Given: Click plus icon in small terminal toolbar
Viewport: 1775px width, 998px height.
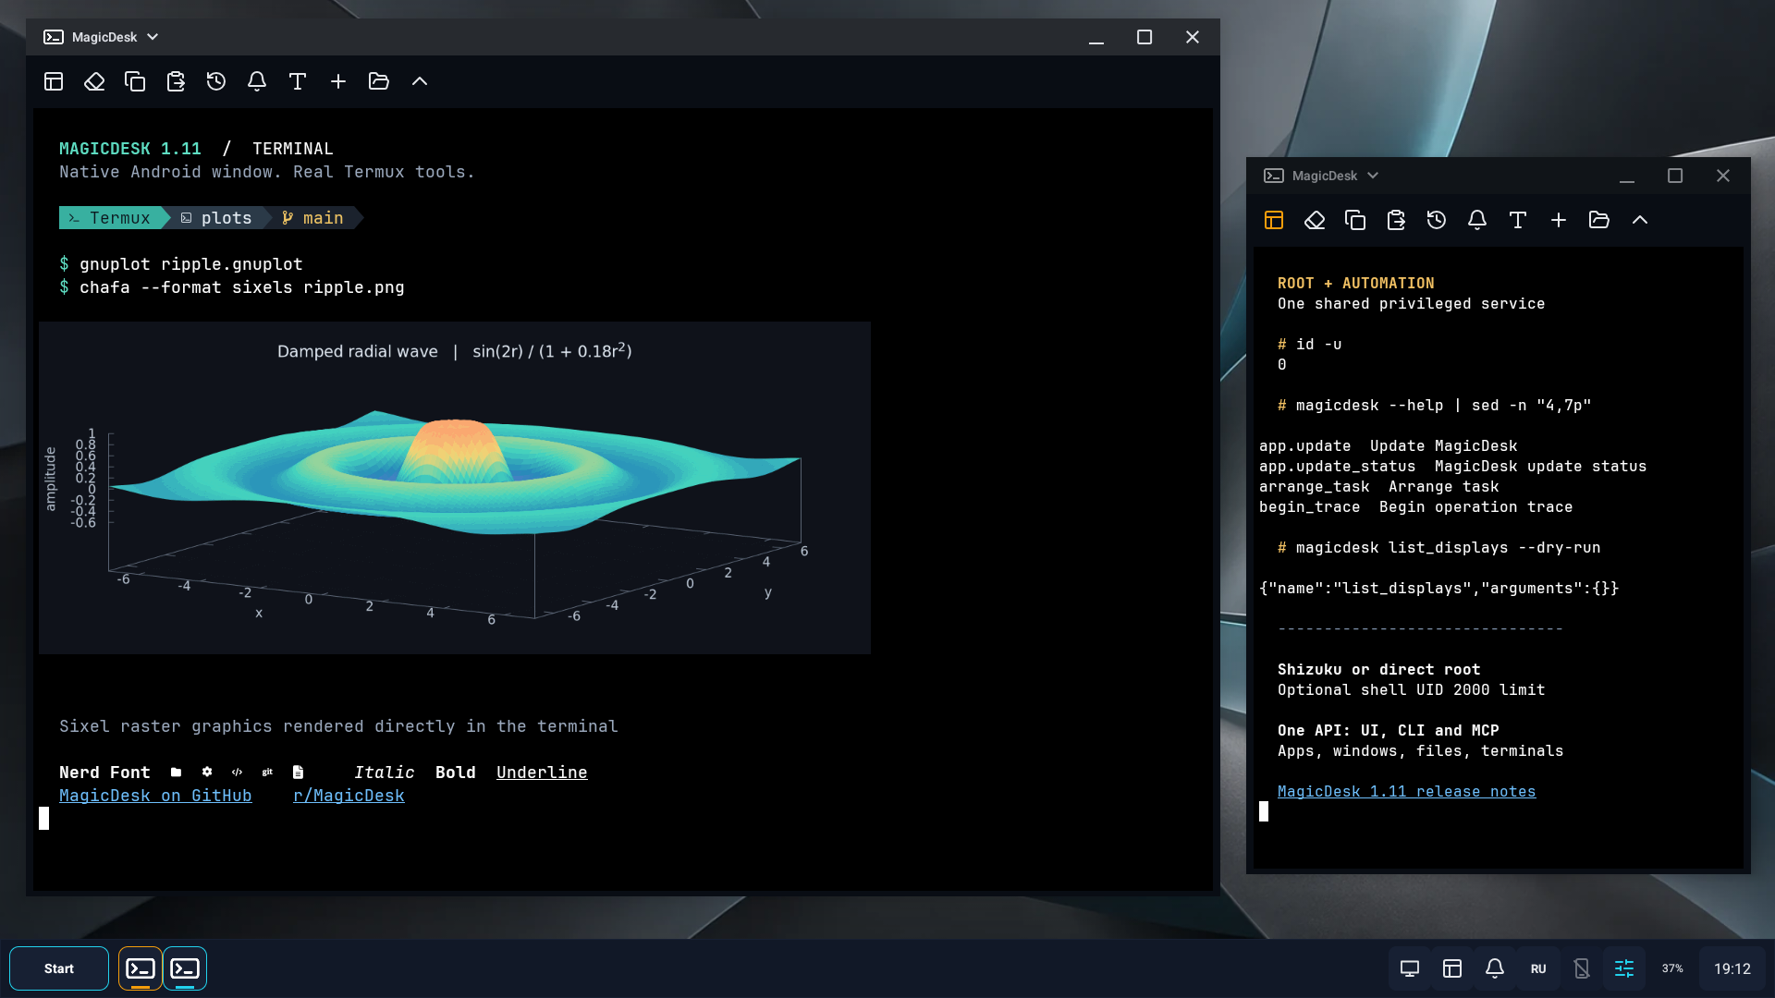Looking at the screenshot, I should pyautogui.click(x=1559, y=220).
